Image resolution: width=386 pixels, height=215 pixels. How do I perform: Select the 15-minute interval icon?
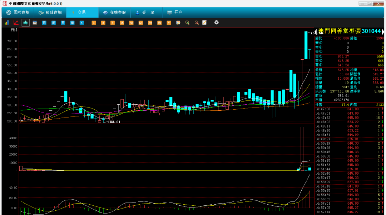pyautogui.click(x=122, y=22)
